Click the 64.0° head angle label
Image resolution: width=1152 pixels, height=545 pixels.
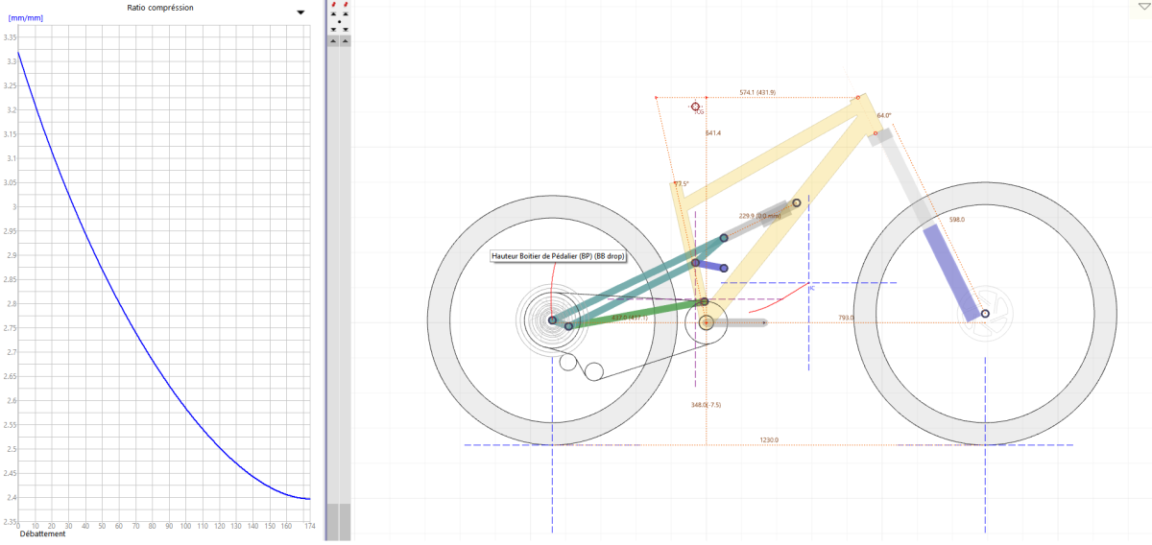point(883,116)
